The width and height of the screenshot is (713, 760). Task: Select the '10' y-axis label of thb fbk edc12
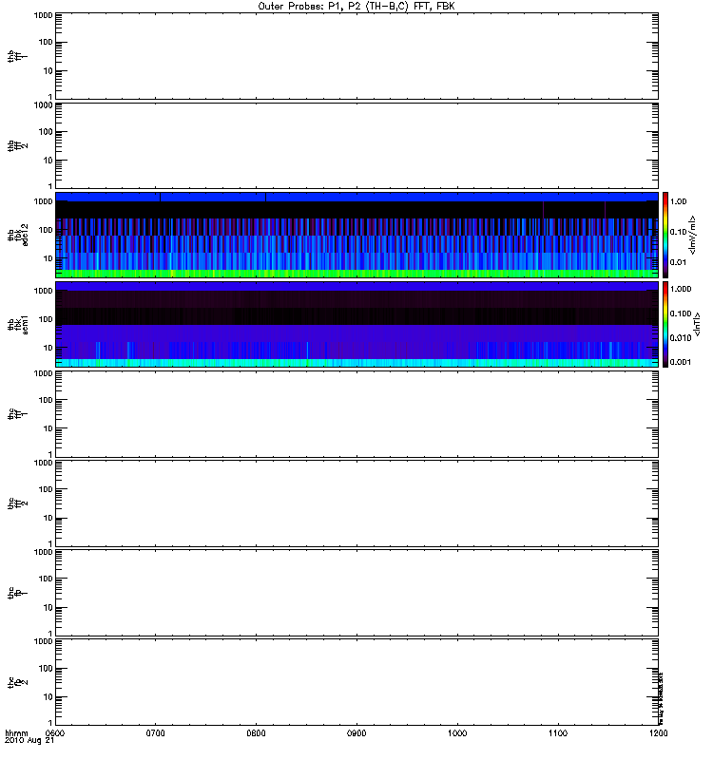point(48,258)
